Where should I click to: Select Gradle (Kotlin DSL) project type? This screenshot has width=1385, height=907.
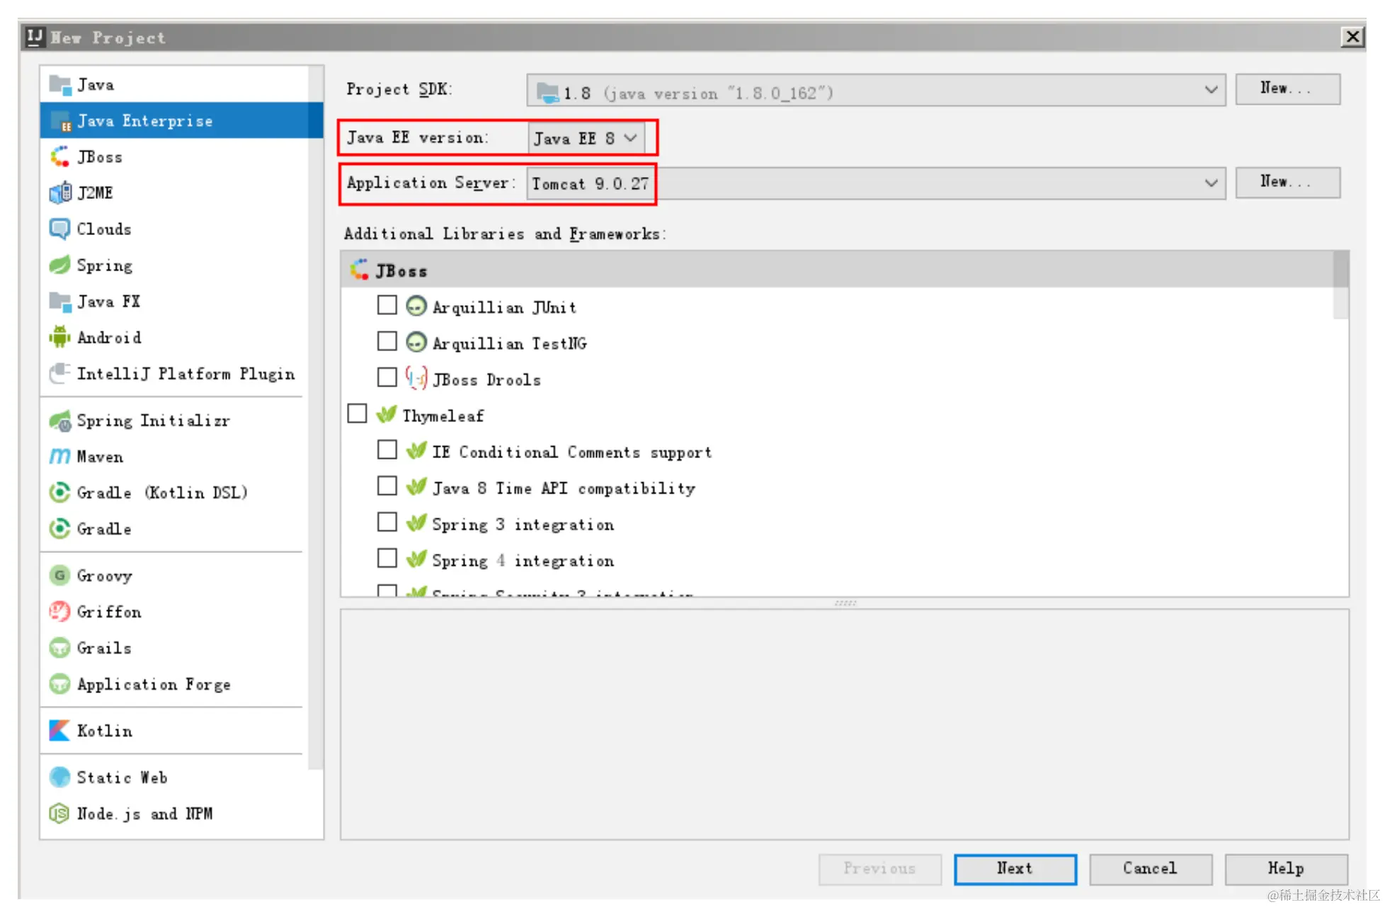coord(161,493)
